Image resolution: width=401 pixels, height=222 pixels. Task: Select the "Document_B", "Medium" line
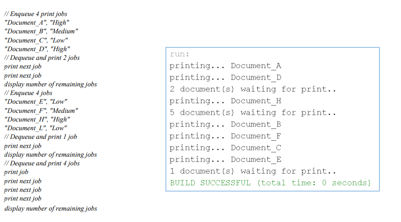coord(41,32)
